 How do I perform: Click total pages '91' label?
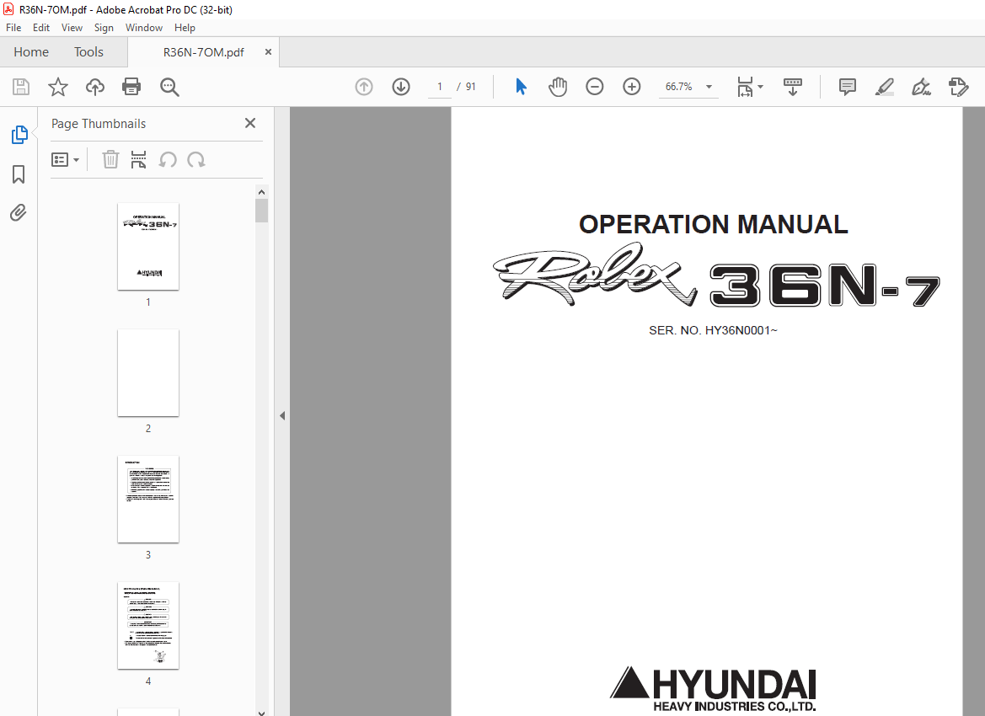click(x=470, y=87)
